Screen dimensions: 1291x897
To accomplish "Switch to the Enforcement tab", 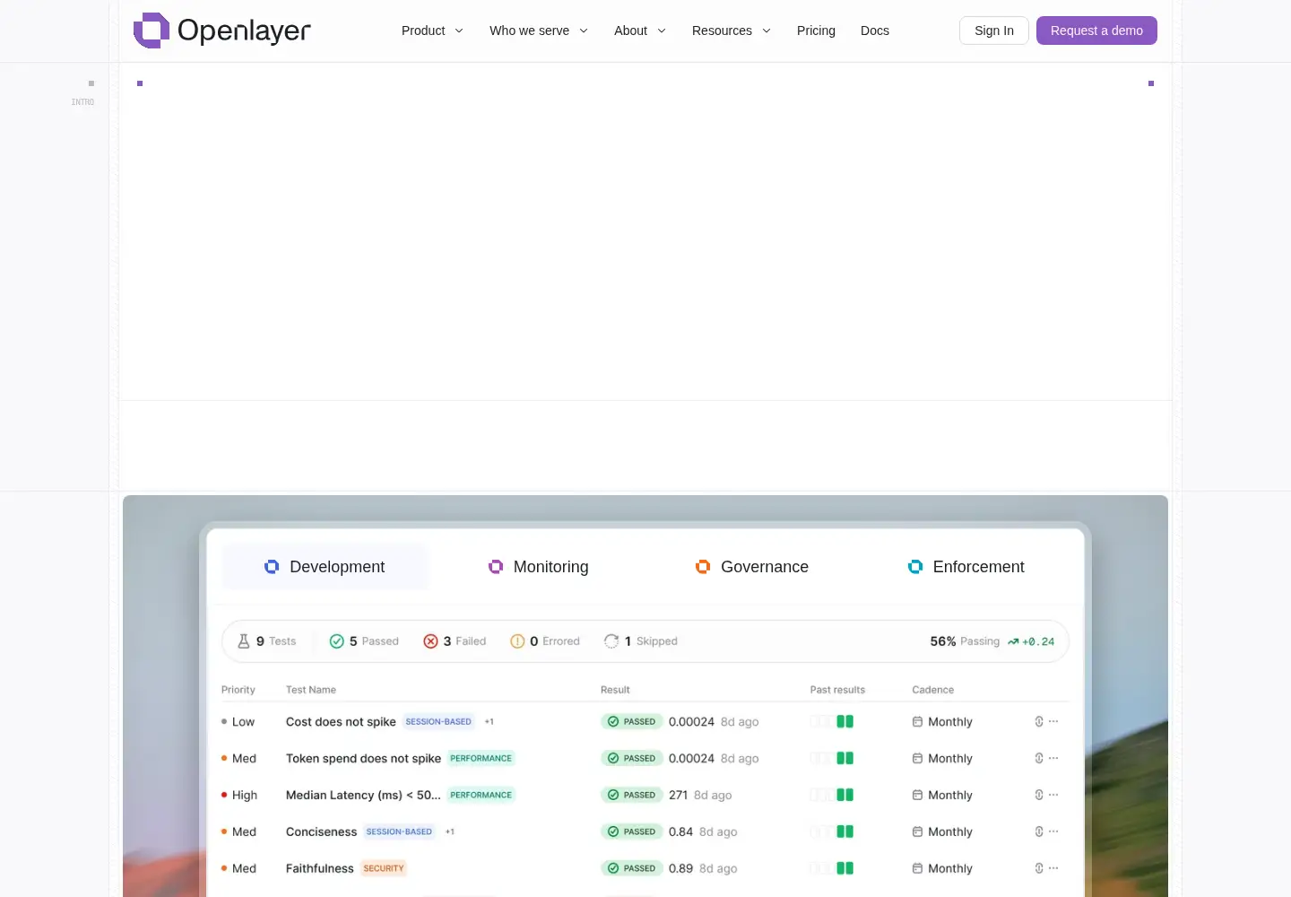I will (x=966, y=567).
